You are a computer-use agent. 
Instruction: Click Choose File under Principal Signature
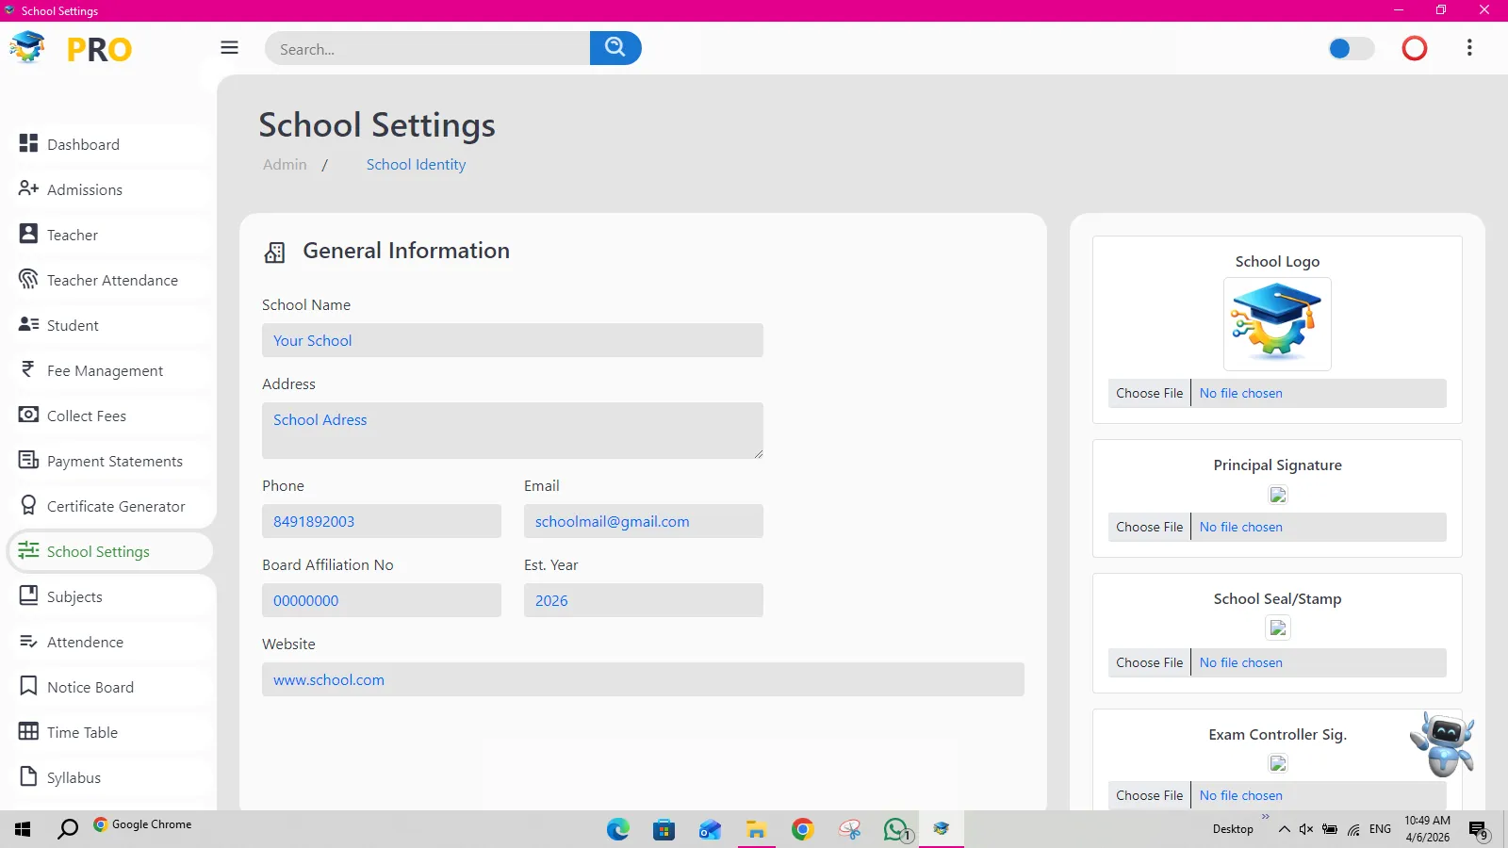point(1150,527)
